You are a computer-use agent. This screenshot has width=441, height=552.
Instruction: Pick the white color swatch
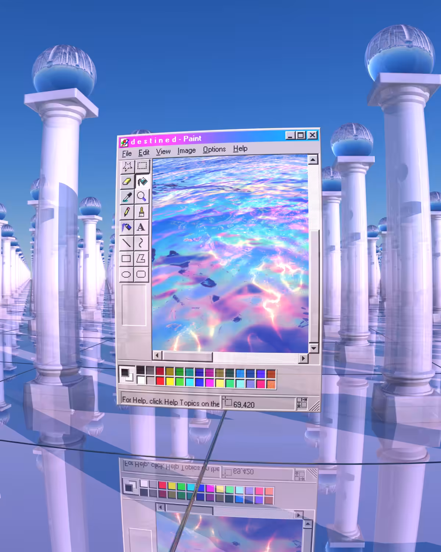[140, 380]
